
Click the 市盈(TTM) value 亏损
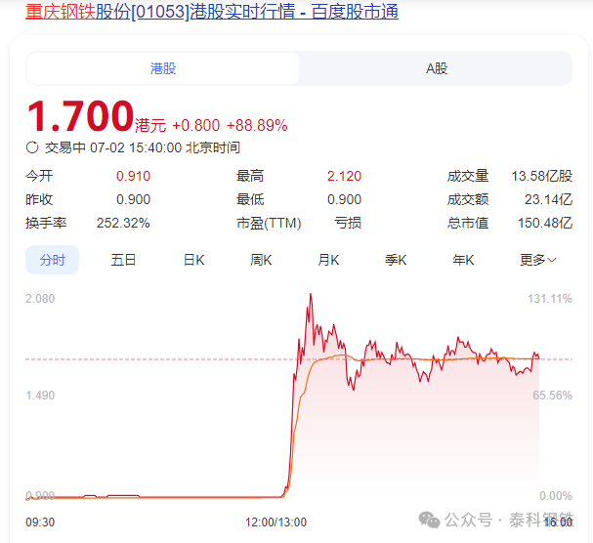pyautogui.click(x=348, y=223)
